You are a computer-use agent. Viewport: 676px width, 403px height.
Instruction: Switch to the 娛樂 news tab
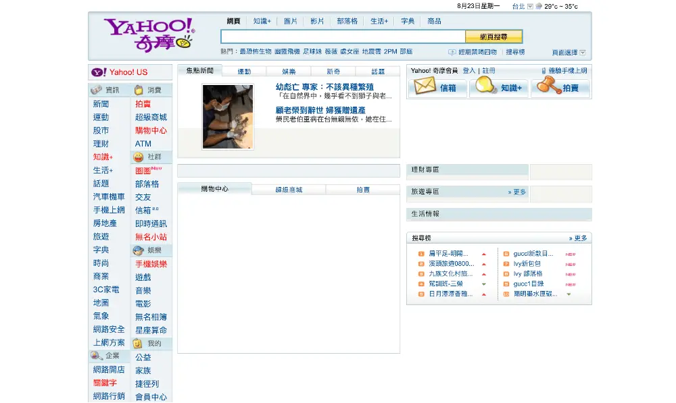(289, 72)
